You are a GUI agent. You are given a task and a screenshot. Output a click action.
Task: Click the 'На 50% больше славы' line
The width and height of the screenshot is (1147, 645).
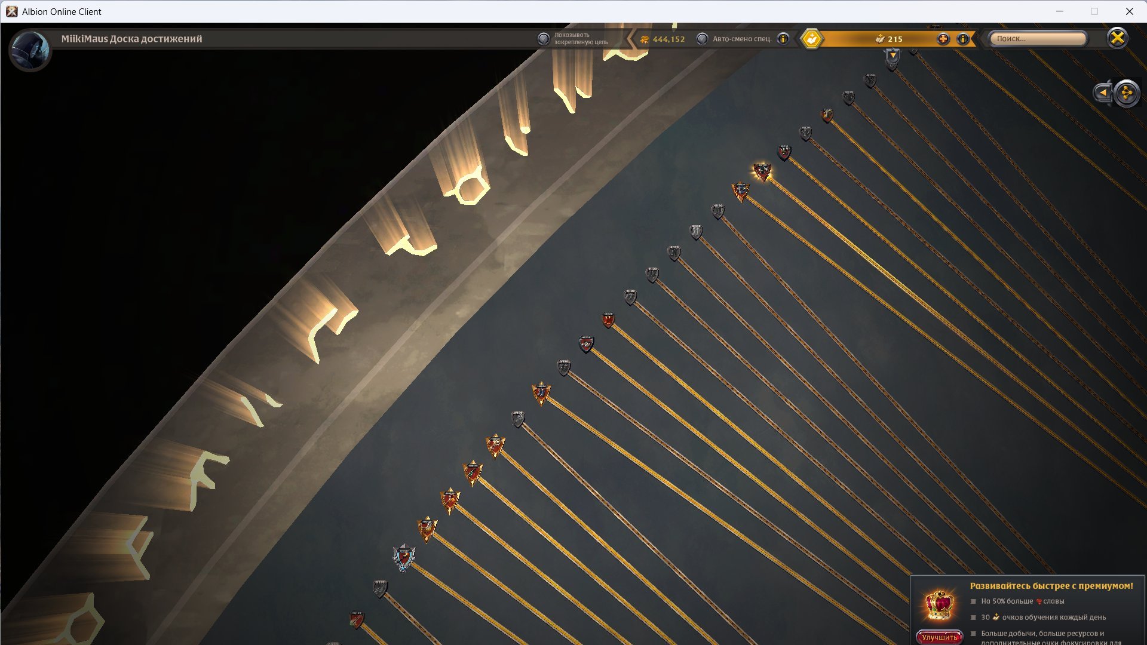[1023, 601]
